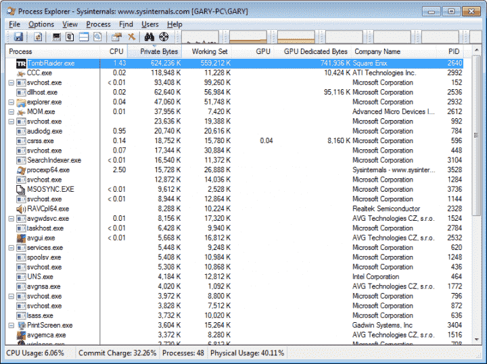Screen dimensions: 487x364
Task: Click the crosshair Find Window target icon
Action: tap(164, 37)
